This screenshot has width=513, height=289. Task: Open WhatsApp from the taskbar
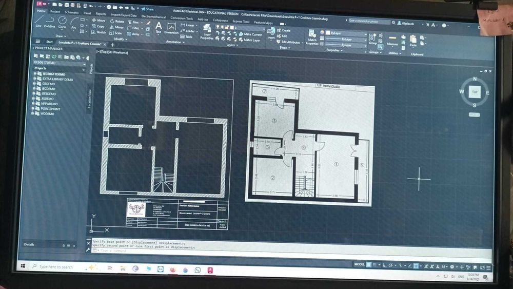pyautogui.click(x=198, y=270)
